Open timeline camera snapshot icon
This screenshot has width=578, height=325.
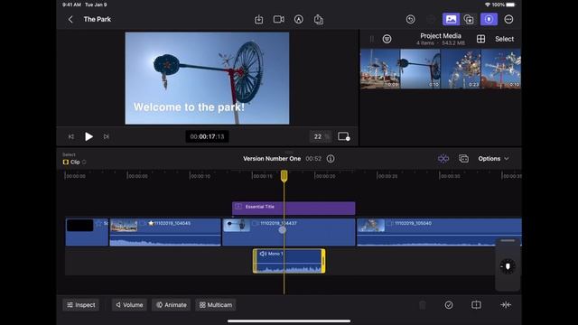pos(463,159)
